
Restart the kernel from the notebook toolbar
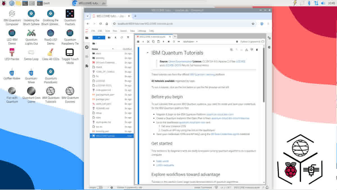[174, 42]
